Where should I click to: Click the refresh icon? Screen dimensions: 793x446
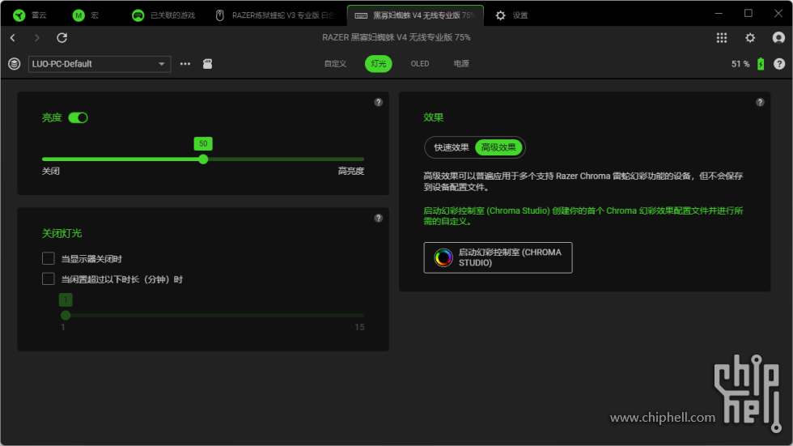pyautogui.click(x=61, y=37)
